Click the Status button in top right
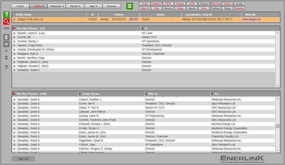Viewport: 285px width, 165px height. [x=227, y=8]
